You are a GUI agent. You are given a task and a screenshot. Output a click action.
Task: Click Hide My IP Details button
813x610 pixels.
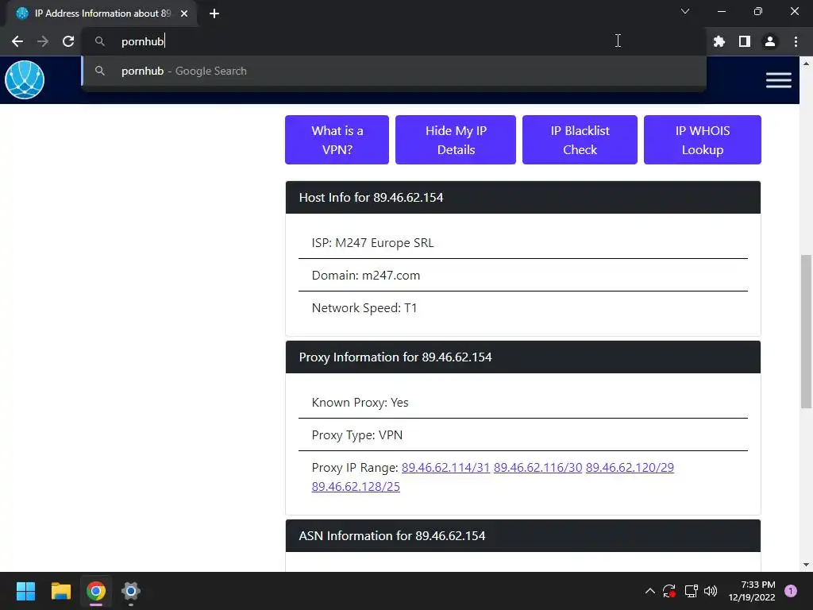pyautogui.click(x=456, y=140)
